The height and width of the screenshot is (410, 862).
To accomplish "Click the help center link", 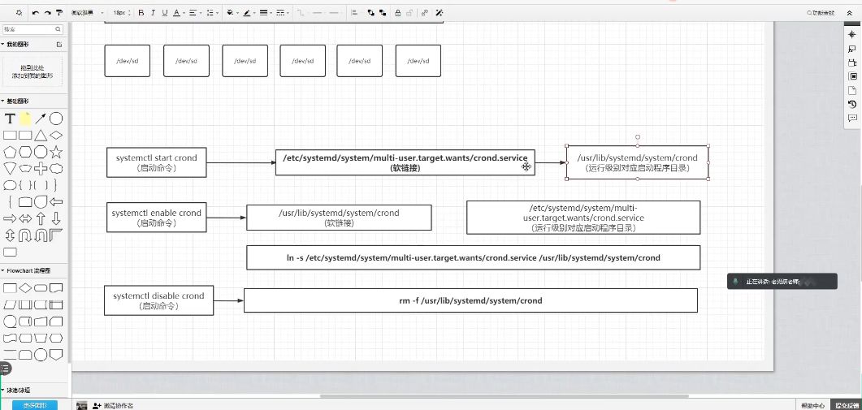I will tap(812, 405).
